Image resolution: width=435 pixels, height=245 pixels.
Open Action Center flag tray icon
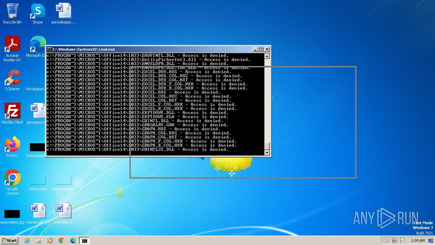[402, 241]
